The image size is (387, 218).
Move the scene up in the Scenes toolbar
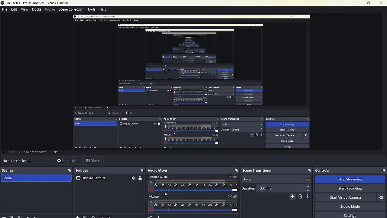(28, 217)
